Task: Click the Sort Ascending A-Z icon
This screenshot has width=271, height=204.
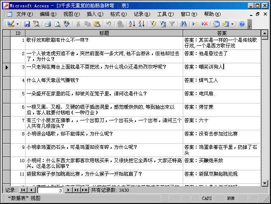Action: click(132, 24)
